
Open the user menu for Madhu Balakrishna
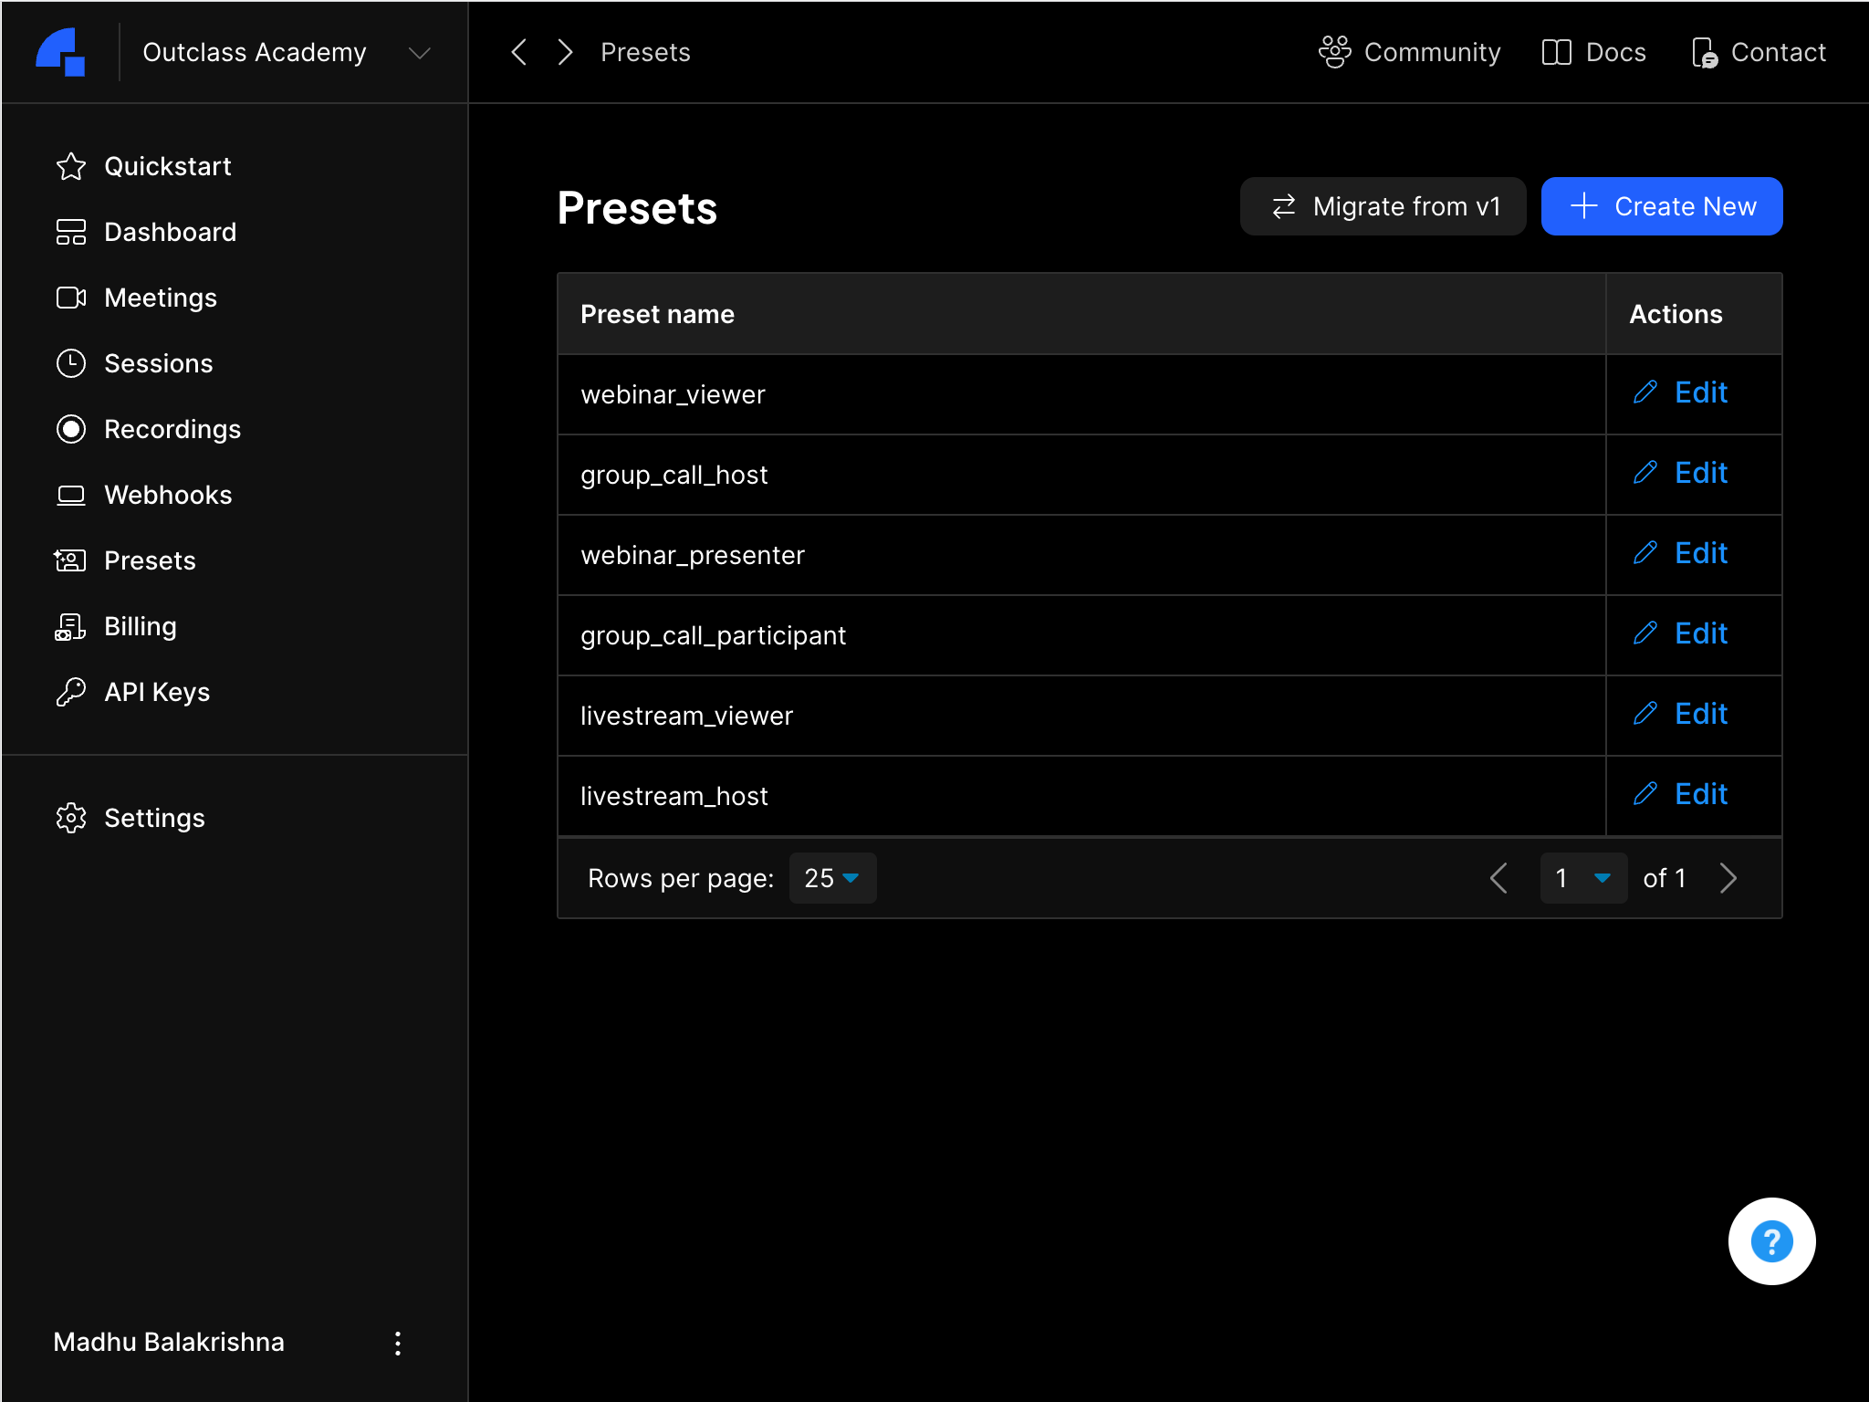398,1342
